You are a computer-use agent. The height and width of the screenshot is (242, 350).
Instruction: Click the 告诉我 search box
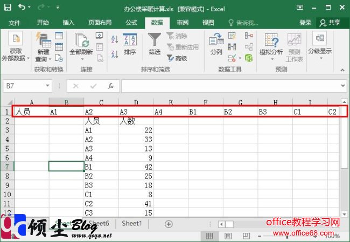pyautogui.click(x=243, y=23)
